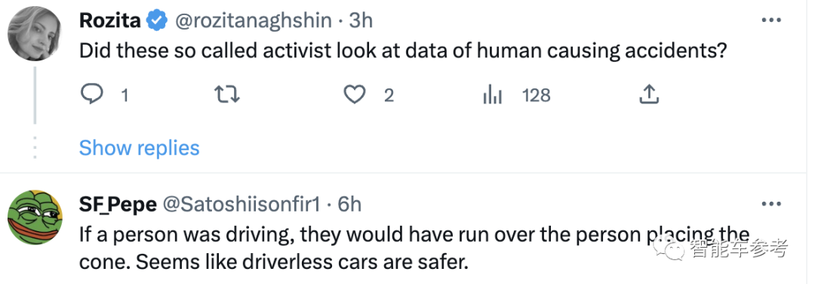
Task: Open the SF_Pepe display name link
Action: coord(118,205)
